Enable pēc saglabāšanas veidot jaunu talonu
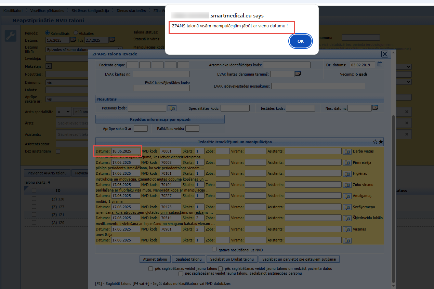 151,268
